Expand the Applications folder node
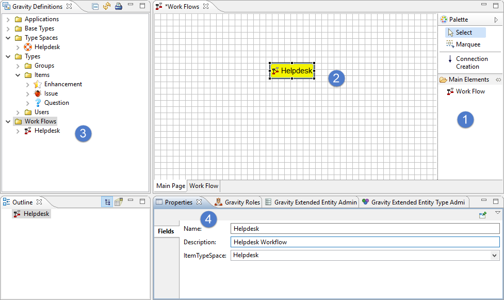The height and width of the screenshot is (300, 504). (x=8, y=19)
